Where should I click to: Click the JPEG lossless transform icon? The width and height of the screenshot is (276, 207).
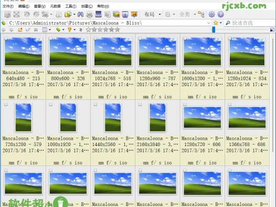(45, 14)
